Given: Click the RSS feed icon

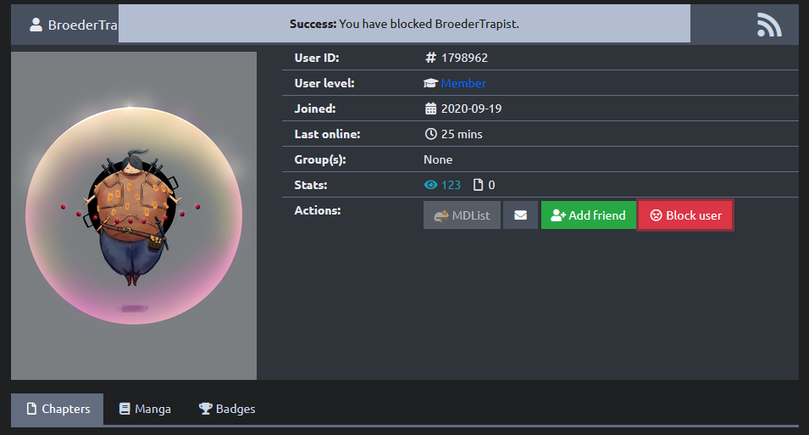Looking at the screenshot, I should [768, 25].
